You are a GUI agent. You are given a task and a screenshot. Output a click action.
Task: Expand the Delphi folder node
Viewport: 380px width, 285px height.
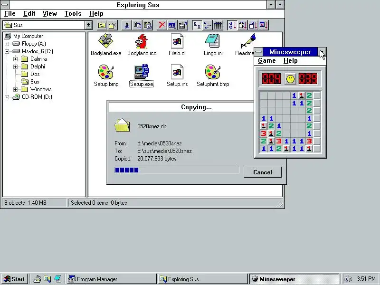(x=15, y=66)
